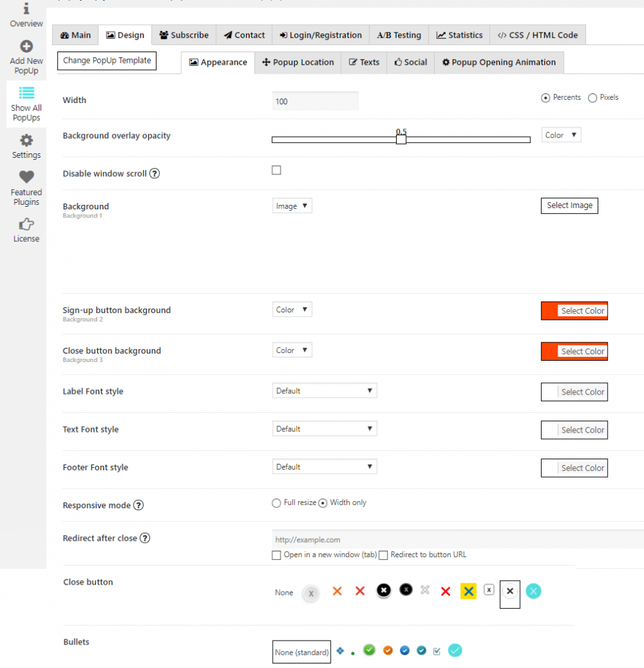Open the Popup Location sub-tab

[x=298, y=63]
